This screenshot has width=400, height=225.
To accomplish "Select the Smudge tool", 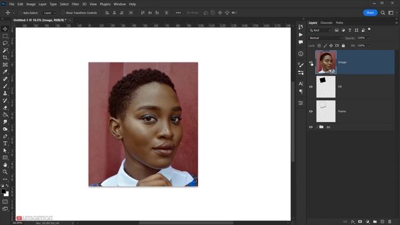I will point(5,122).
